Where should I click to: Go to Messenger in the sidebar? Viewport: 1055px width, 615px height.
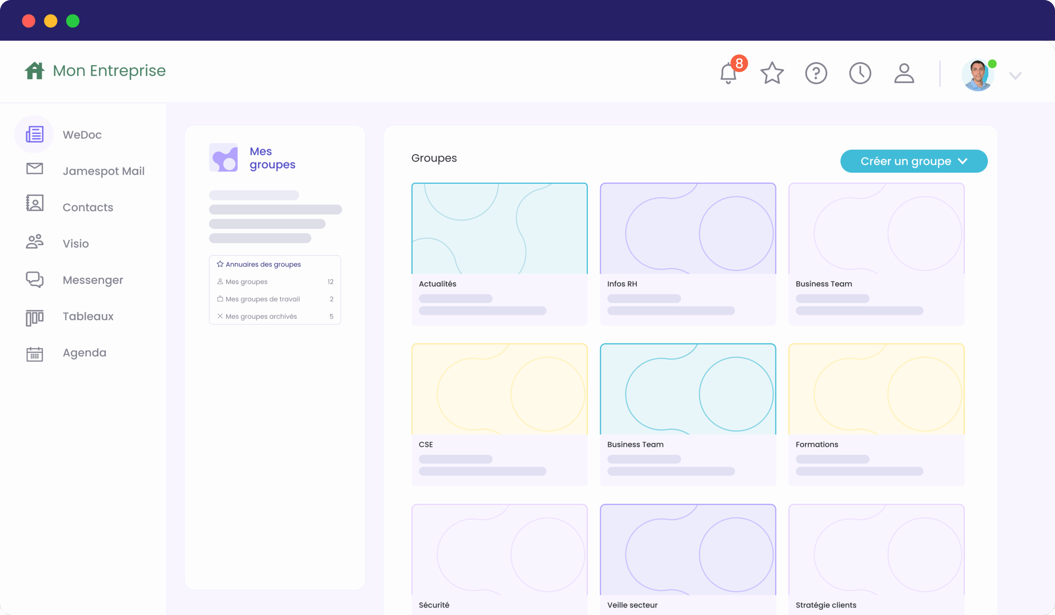click(x=93, y=280)
